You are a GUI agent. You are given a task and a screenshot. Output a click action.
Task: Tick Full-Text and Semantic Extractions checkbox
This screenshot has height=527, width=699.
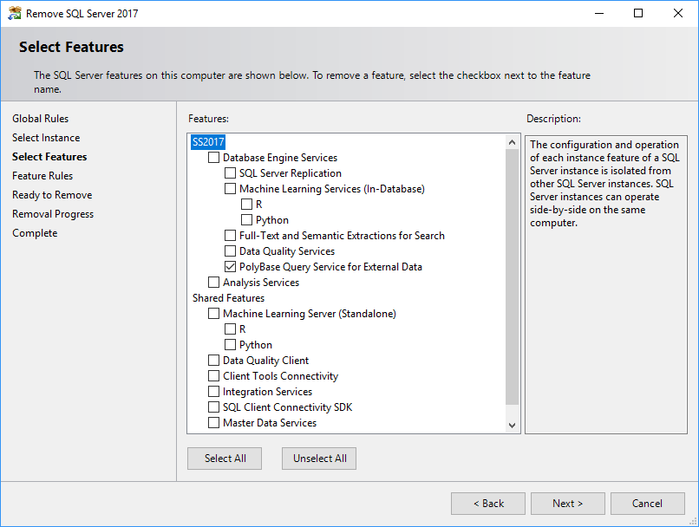click(231, 236)
